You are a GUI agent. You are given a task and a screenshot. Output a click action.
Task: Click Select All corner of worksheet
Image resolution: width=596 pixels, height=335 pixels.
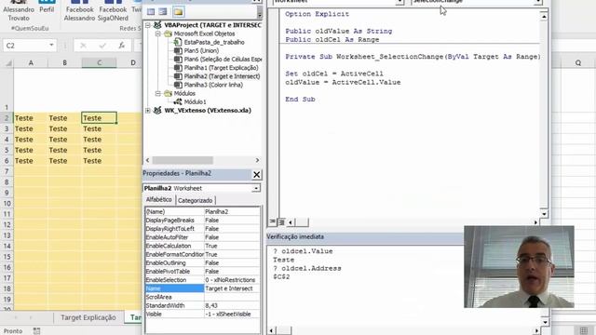7,62
